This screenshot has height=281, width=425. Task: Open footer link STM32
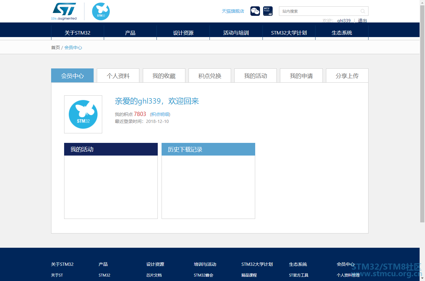pos(104,275)
